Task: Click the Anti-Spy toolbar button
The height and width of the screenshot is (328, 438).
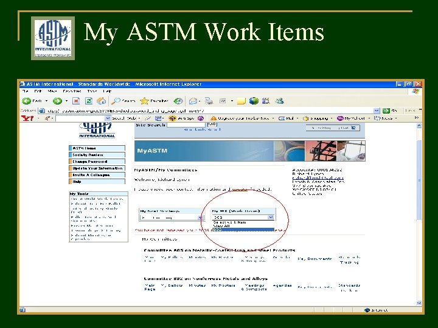Action: tap(182, 118)
